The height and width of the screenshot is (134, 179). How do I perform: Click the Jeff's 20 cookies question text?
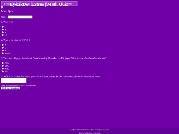point(51,76)
